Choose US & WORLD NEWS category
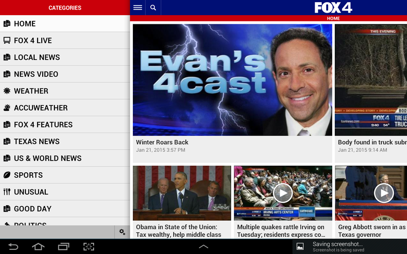The width and height of the screenshot is (407, 254). 65,158
